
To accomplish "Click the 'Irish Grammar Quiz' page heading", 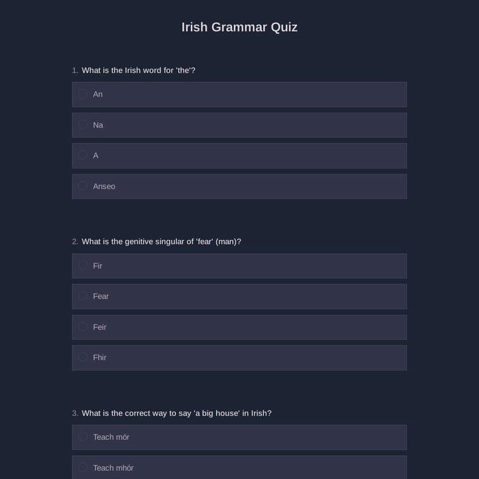I will pyautogui.click(x=240, y=27).
